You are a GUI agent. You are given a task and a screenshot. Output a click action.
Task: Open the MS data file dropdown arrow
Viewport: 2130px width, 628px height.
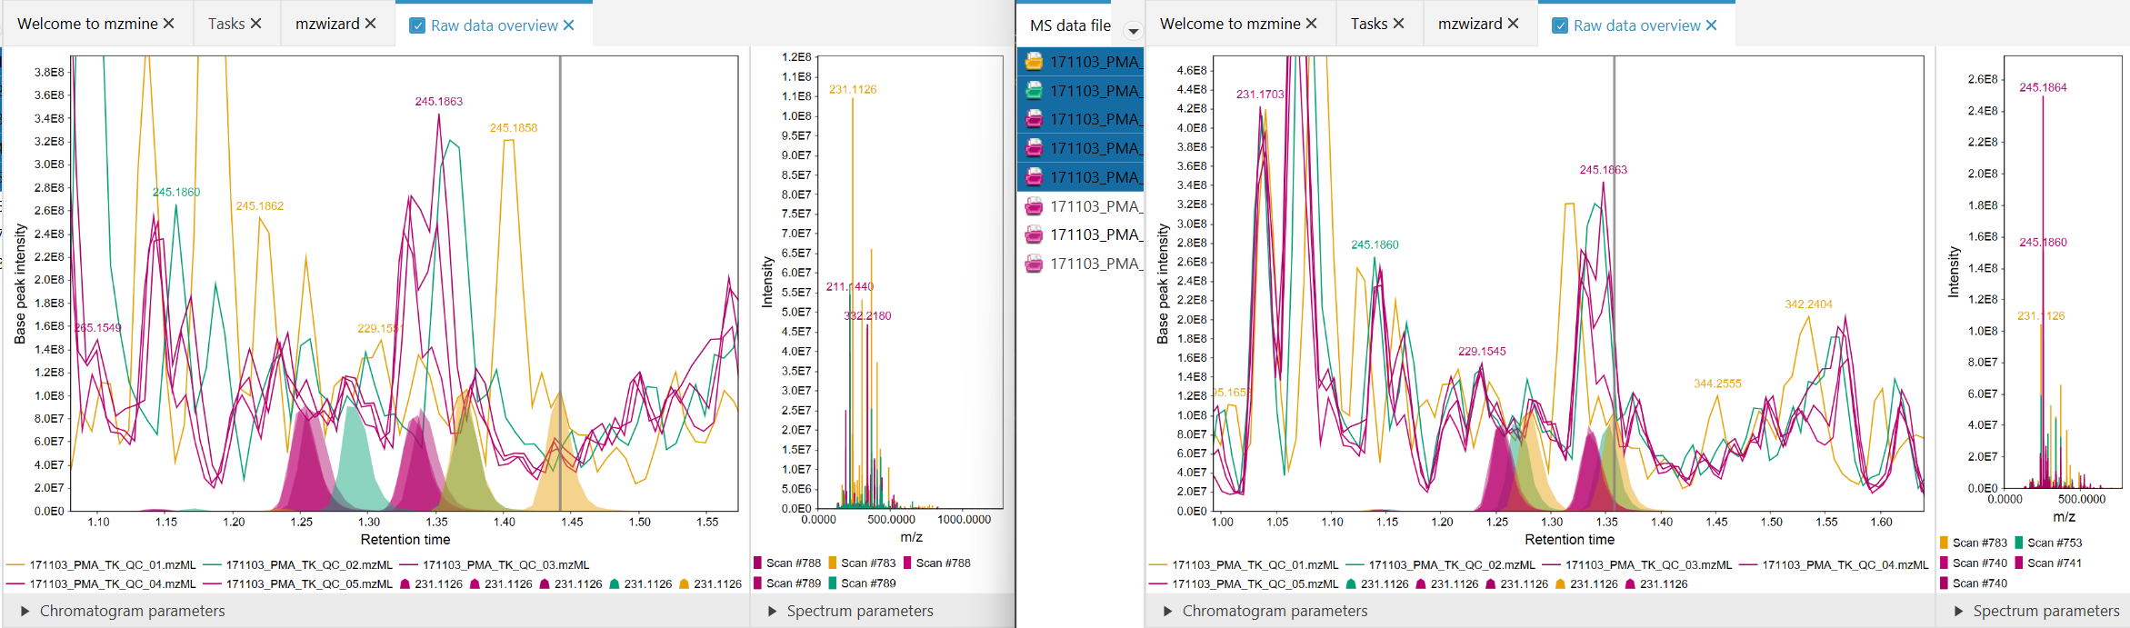point(1133,31)
